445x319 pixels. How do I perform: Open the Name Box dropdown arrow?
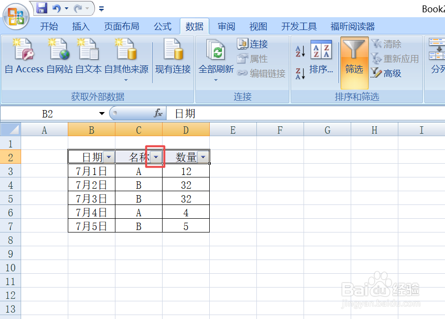tap(102, 114)
